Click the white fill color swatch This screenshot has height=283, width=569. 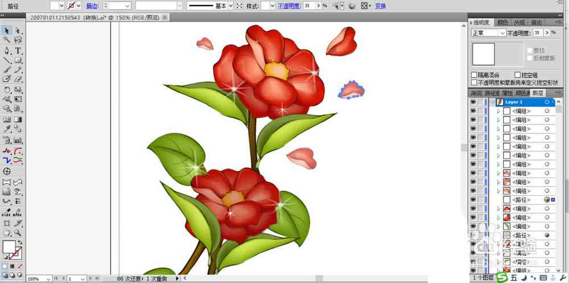coord(9,247)
